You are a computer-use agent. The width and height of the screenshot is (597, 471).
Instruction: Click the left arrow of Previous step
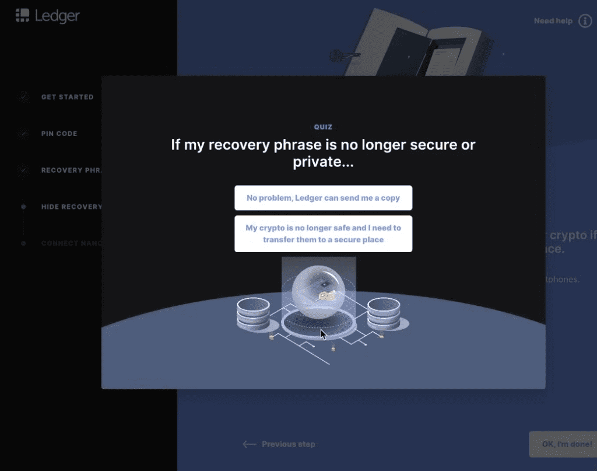point(250,444)
